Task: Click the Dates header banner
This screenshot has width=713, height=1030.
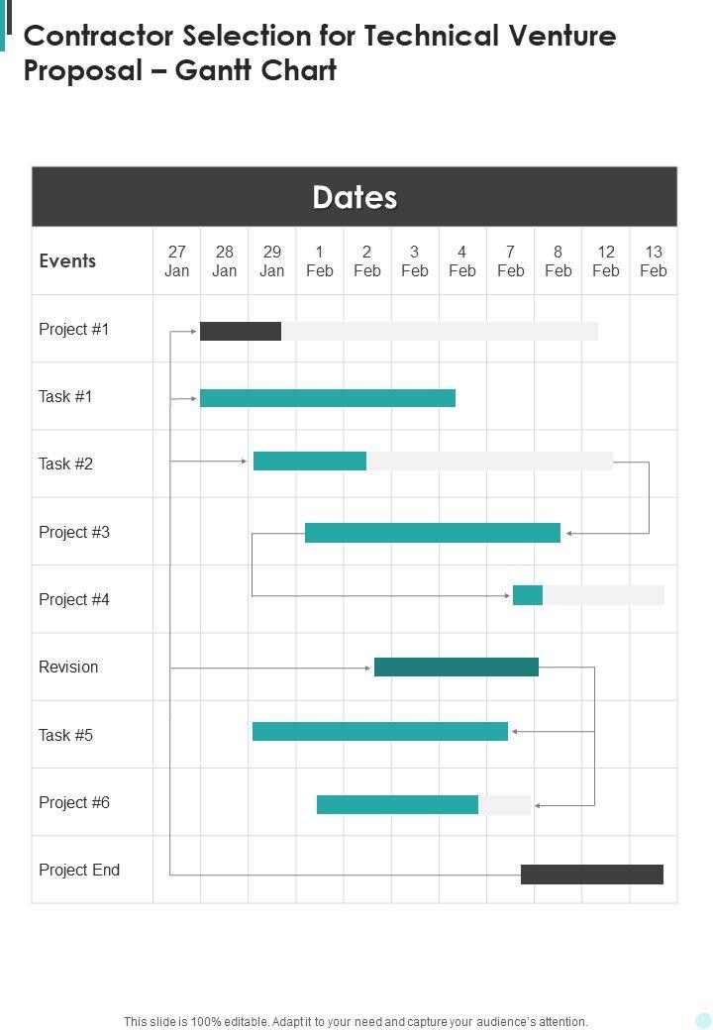Action: click(355, 197)
